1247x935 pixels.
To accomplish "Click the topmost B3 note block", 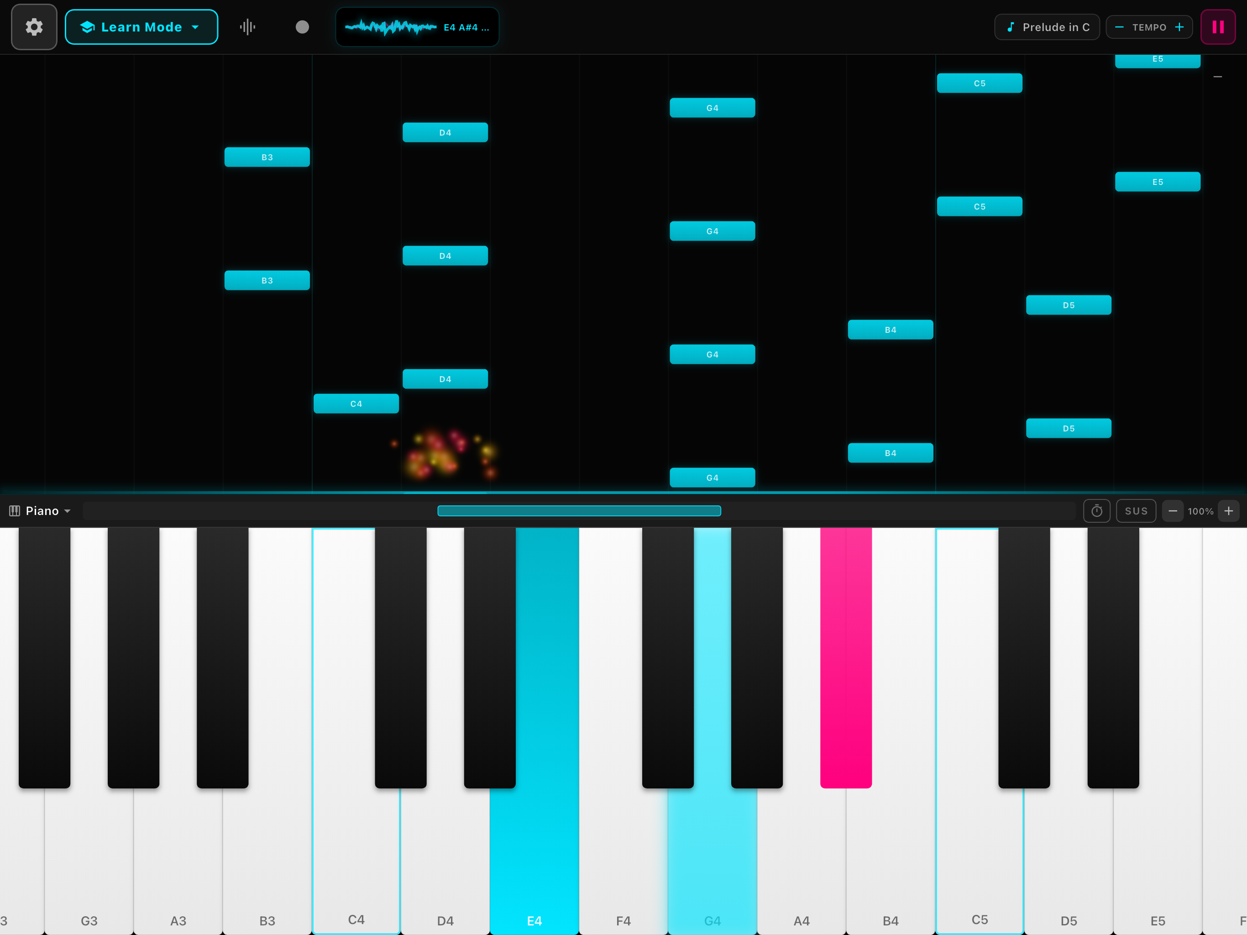I will click(267, 158).
